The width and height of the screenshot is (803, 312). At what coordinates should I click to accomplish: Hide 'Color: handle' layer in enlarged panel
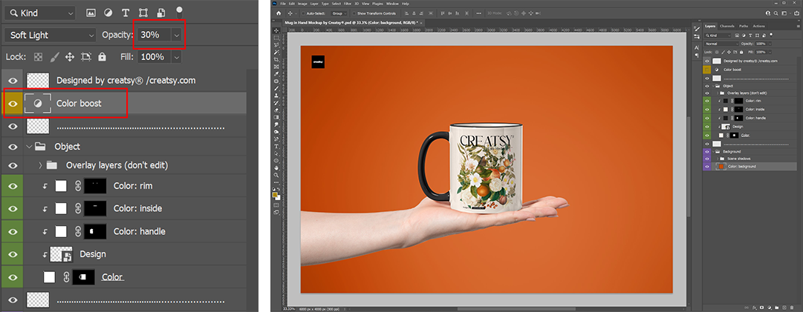point(13,231)
